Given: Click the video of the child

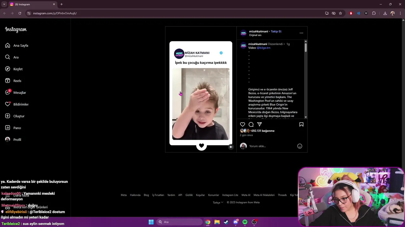Looking at the screenshot, I should [x=201, y=104].
